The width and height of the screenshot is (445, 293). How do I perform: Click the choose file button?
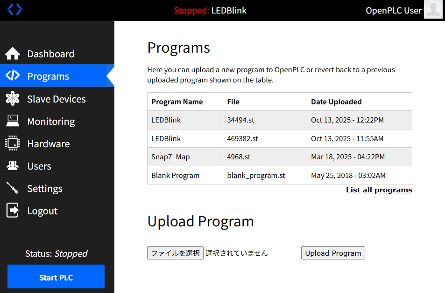(175, 253)
